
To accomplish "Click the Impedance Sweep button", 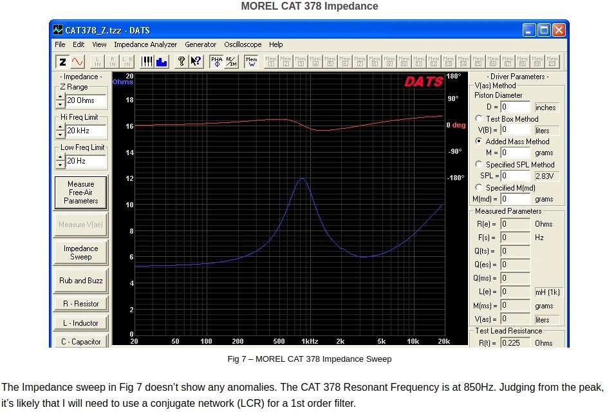I will (x=81, y=252).
